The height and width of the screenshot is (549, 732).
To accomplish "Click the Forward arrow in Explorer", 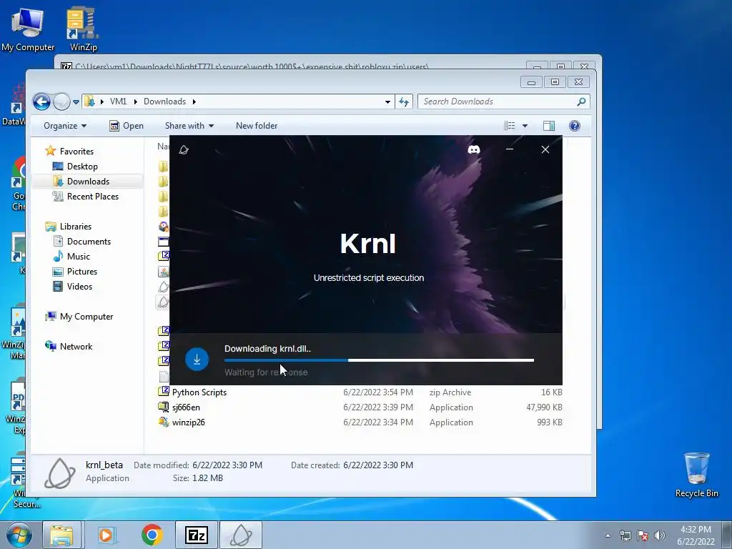I will point(61,102).
